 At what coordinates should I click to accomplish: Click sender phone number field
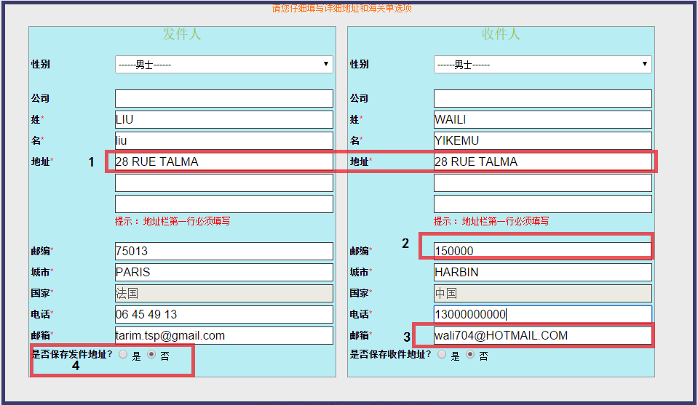223,314
